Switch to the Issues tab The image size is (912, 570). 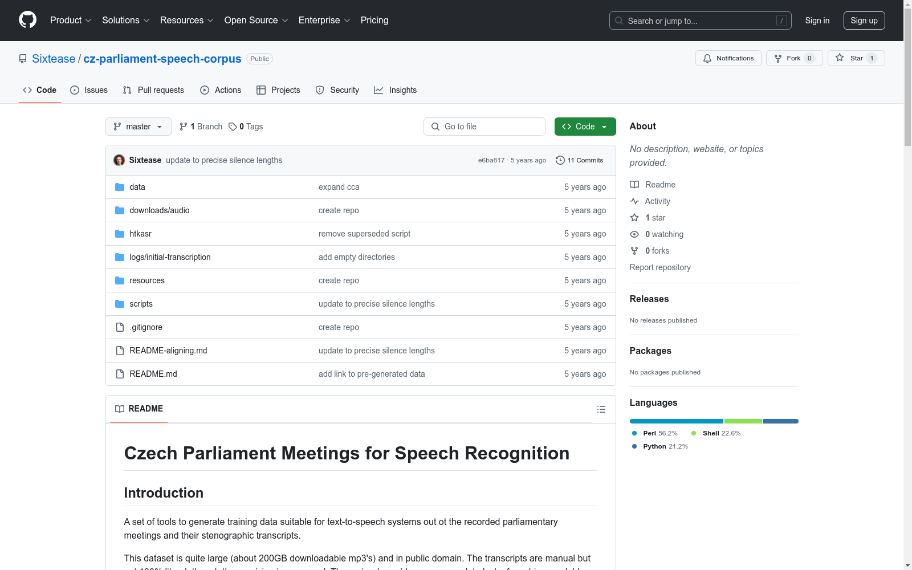(89, 90)
